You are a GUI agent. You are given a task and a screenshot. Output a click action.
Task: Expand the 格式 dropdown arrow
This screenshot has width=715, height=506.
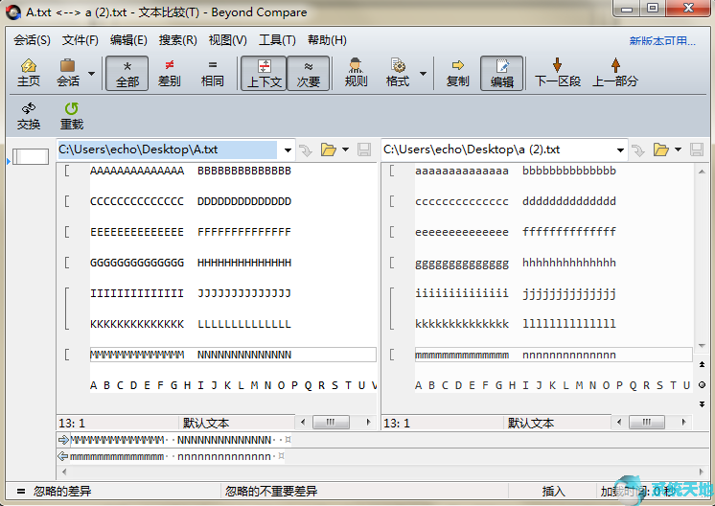pos(423,74)
